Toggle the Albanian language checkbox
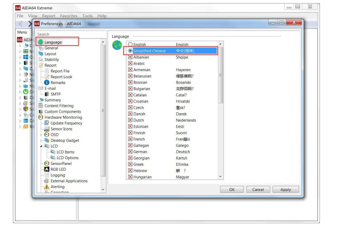The height and width of the screenshot is (233, 347). pos(130,57)
